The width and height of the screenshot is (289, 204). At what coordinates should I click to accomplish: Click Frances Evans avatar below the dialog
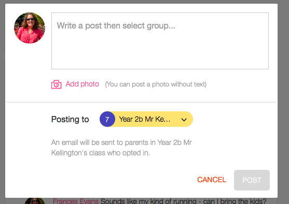point(35,201)
